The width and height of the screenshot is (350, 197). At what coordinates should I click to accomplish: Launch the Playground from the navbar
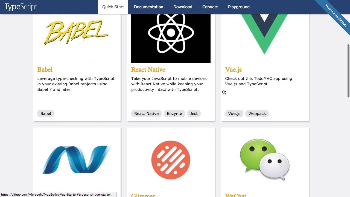(x=239, y=7)
